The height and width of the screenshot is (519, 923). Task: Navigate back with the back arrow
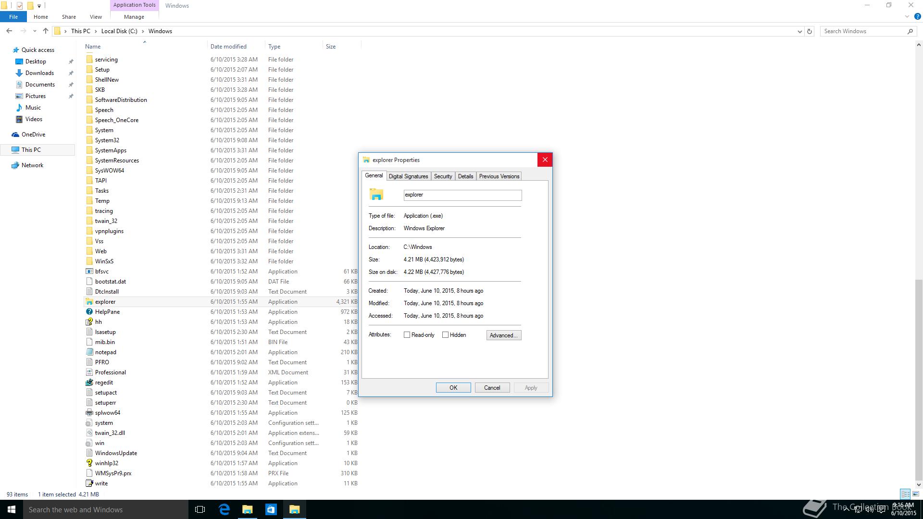point(9,31)
